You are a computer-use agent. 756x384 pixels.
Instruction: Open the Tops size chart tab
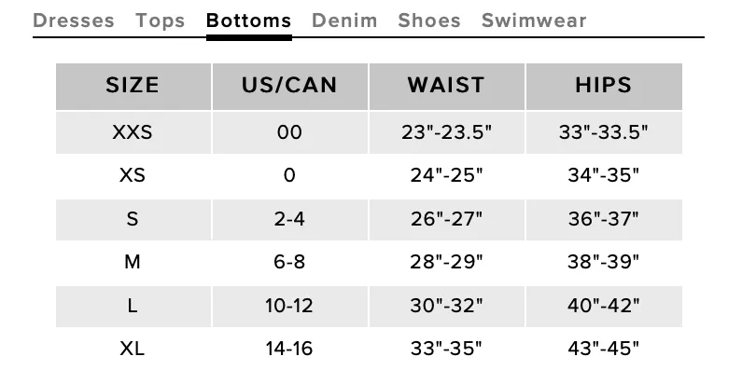tap(161, 21)
